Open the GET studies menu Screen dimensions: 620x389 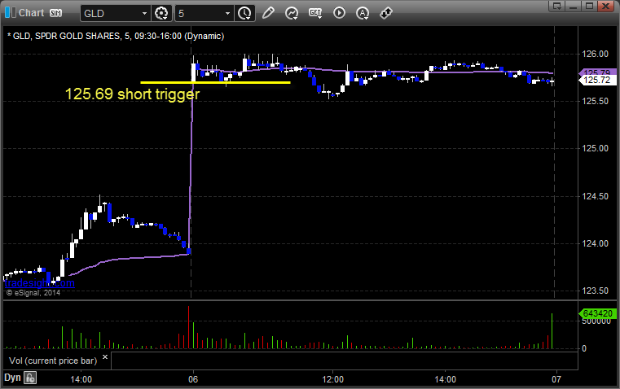coord(315,13)
